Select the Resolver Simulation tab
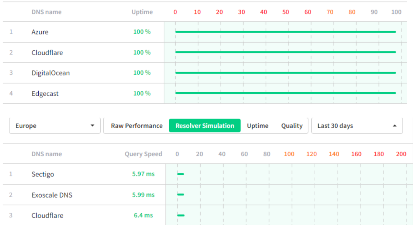This screenshot has width=413, height=225. pos(205,125)
